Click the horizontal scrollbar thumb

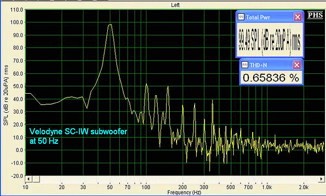click(36, 179)
